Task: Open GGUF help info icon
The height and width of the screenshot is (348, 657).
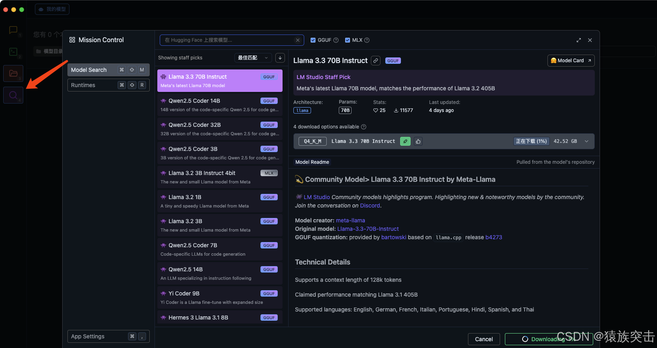Action: pos(336,40)
